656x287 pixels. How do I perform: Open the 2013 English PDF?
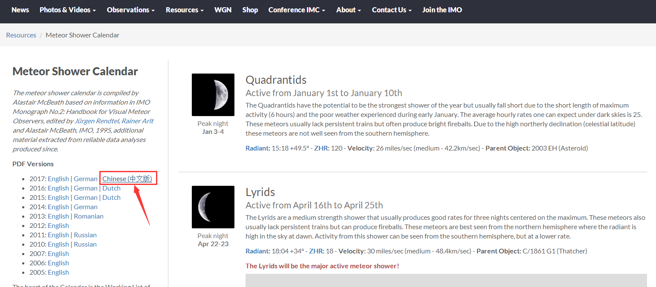(x=58, y=216)
